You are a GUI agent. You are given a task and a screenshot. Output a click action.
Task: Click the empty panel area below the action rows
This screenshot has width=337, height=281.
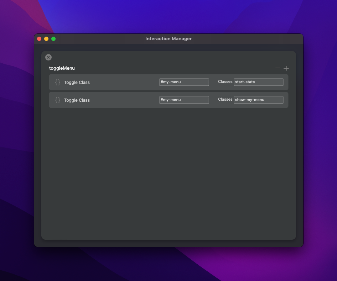point(168,171)
